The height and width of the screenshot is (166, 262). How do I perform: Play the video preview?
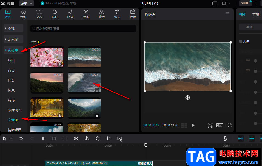click(x=193, y=125)
